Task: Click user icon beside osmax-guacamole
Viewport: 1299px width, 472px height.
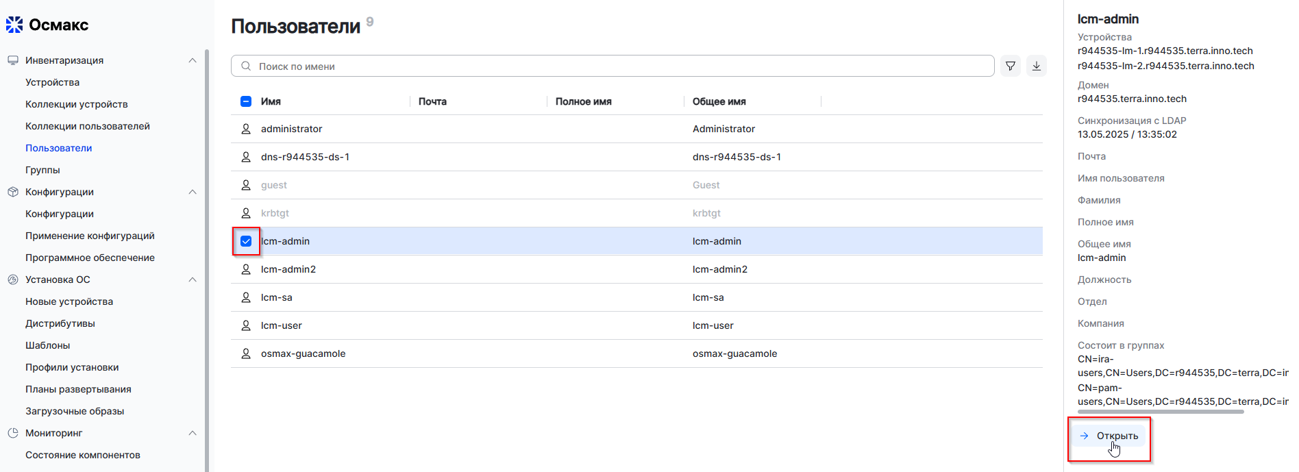Action: tap(246, 353)
